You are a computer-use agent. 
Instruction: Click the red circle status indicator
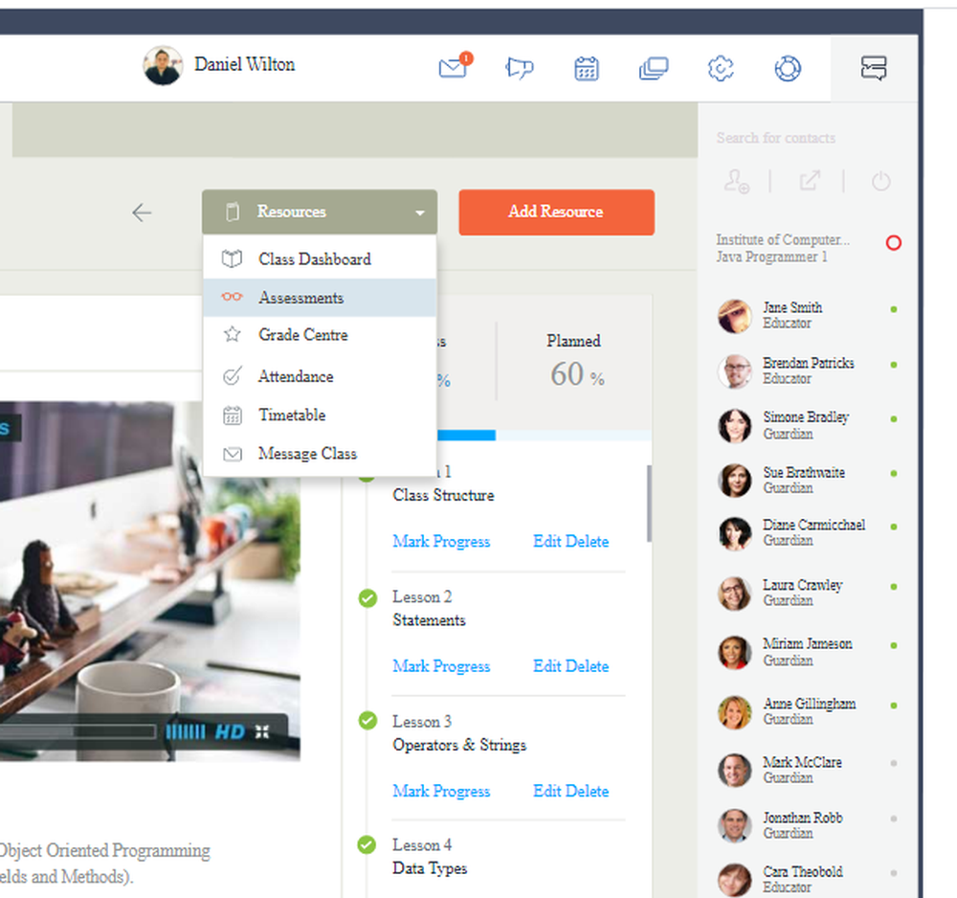894,243
